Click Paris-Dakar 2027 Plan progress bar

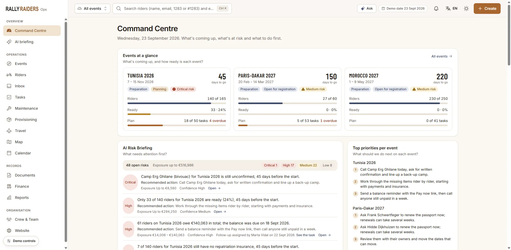point(287,125)
